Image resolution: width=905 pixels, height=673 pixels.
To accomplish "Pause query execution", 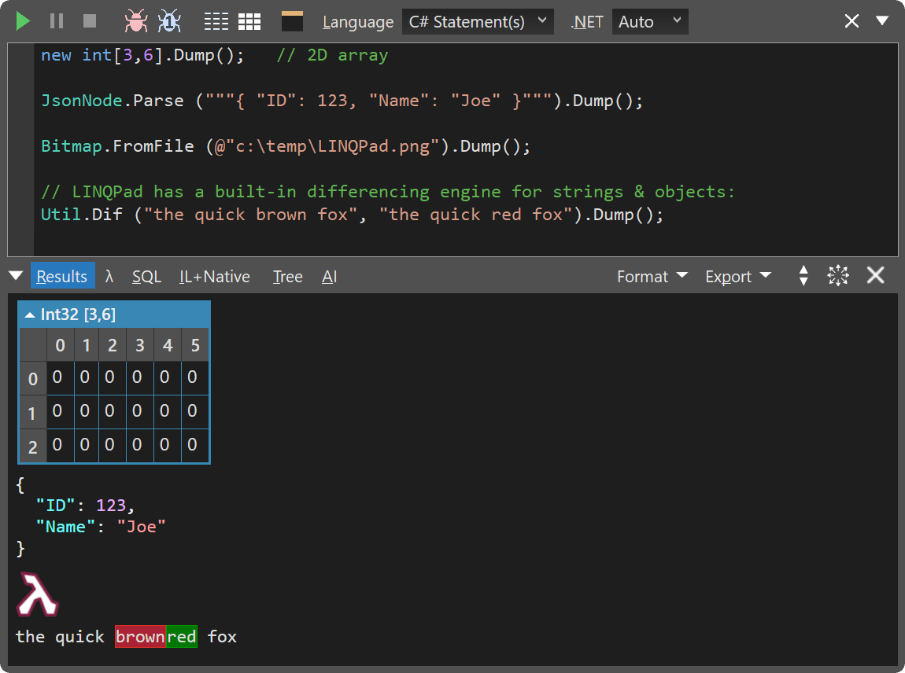I will point(55,21).
